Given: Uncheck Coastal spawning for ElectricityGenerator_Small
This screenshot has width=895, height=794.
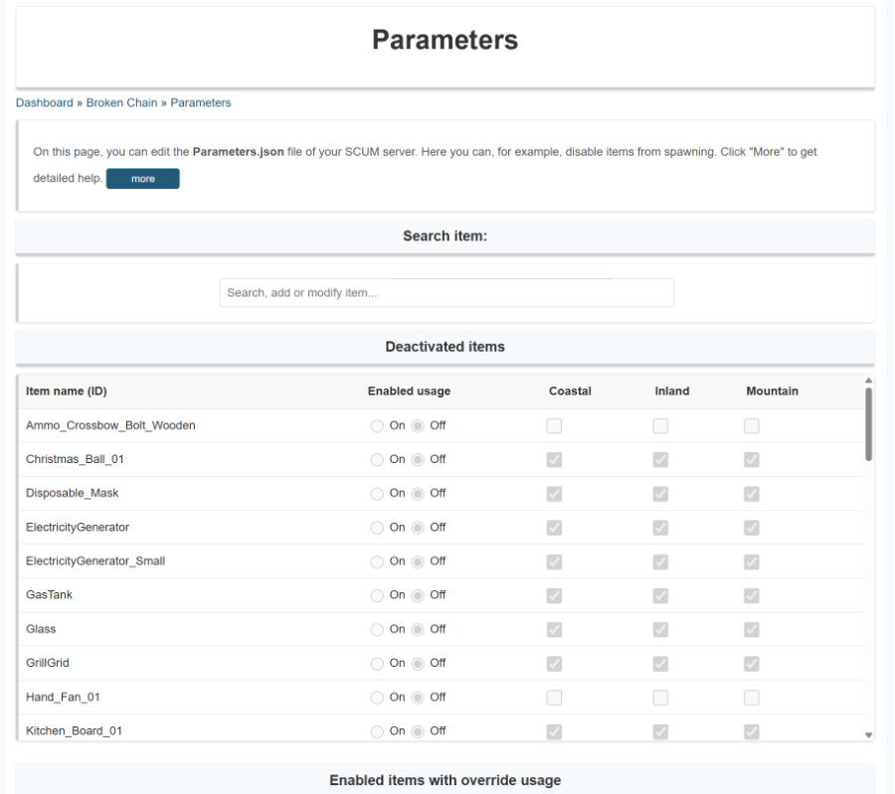Looking at the screenshot, I should coord(553,561).
